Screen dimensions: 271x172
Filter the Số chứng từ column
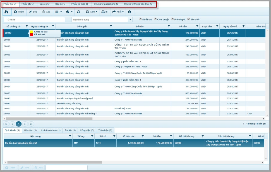[27, 26]
